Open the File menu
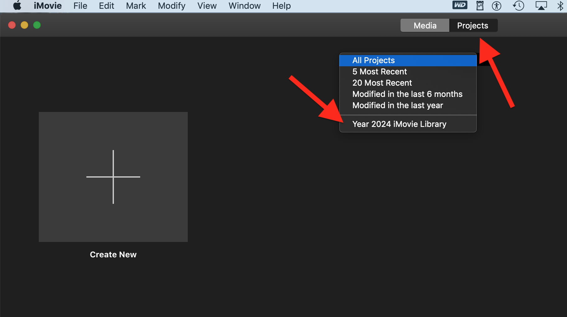Screen dimensions: 567x317 click(x=80, y=6)
